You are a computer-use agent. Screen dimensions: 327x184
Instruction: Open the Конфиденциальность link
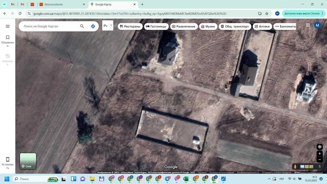(x=248, y=172)
